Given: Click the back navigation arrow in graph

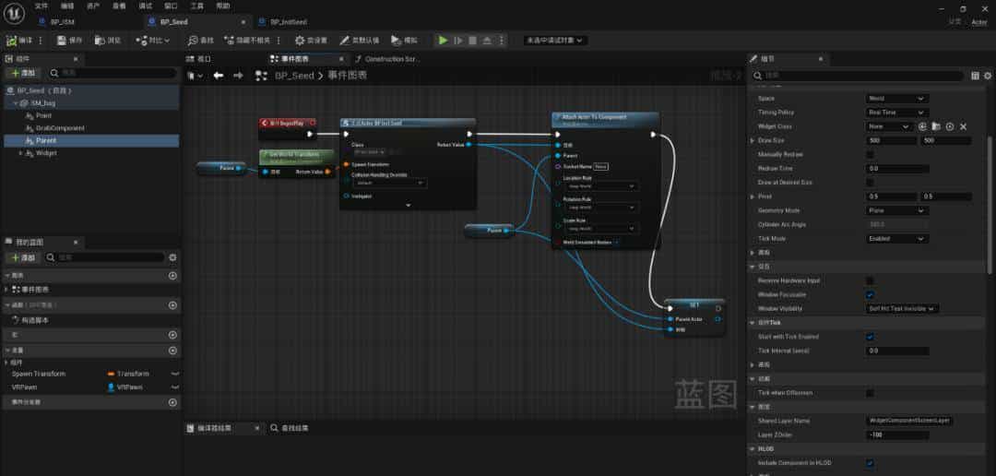Looking at the screenshot, I should click(219, 76).
